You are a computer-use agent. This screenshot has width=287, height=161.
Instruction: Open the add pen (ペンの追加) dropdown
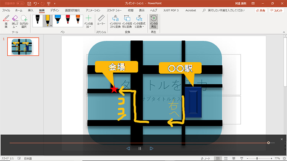[x=89, y=22]
